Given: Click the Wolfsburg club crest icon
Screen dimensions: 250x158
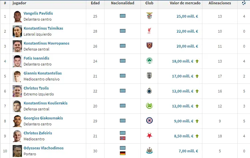Looking at the screenshot, I should coord(149,106).
